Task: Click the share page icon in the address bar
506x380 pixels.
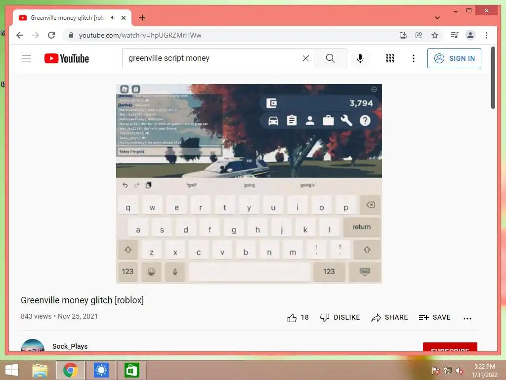Action: 419,35
